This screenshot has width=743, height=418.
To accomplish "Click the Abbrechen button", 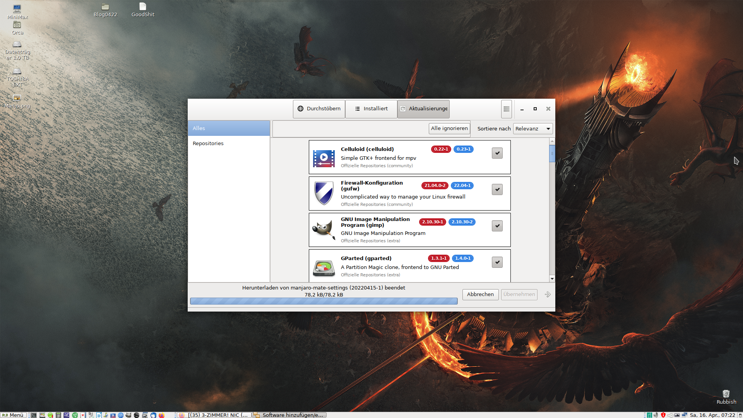I will tap(480, 295).
